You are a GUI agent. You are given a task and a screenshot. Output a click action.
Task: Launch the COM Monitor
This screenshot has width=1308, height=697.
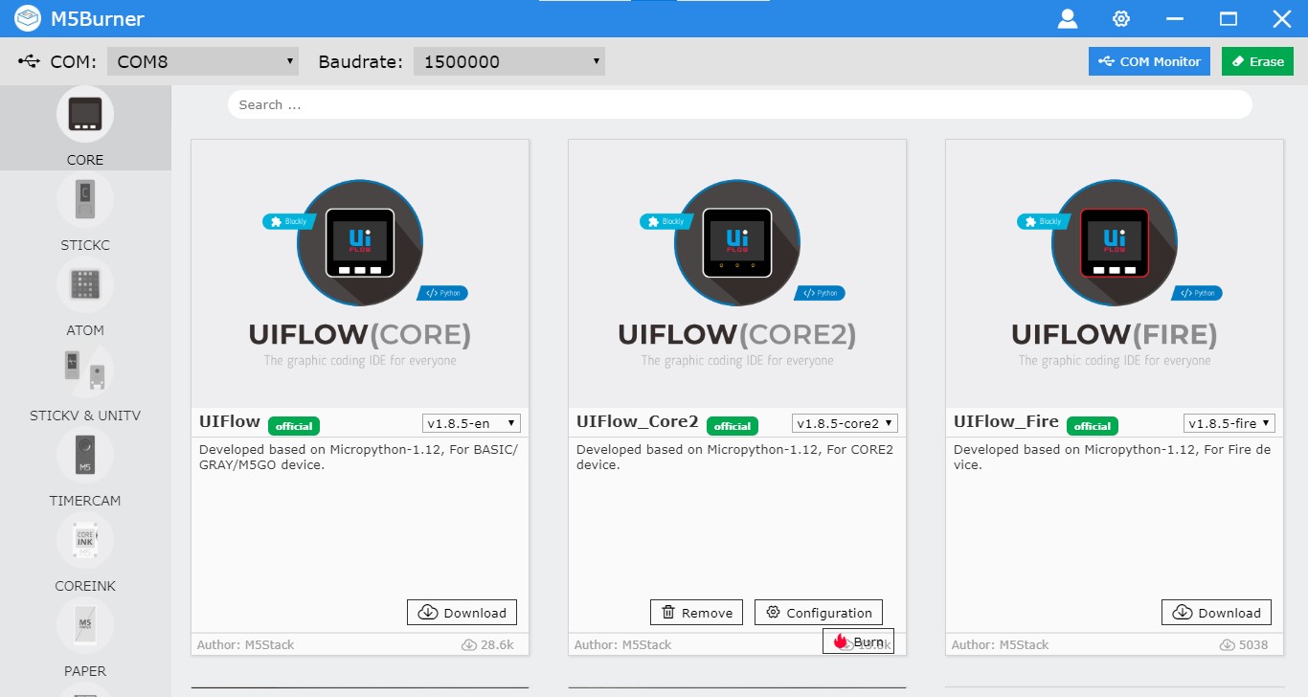[1149, 60]
